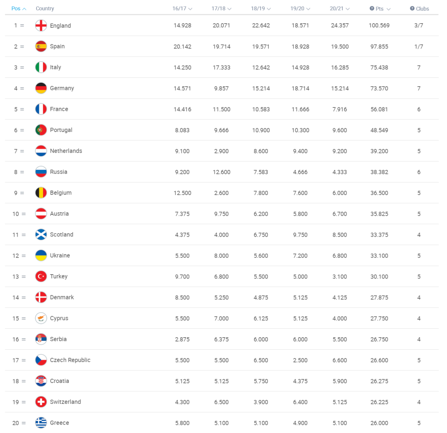
Task: Click the Turkey flag icon
Action: point(41,276)
